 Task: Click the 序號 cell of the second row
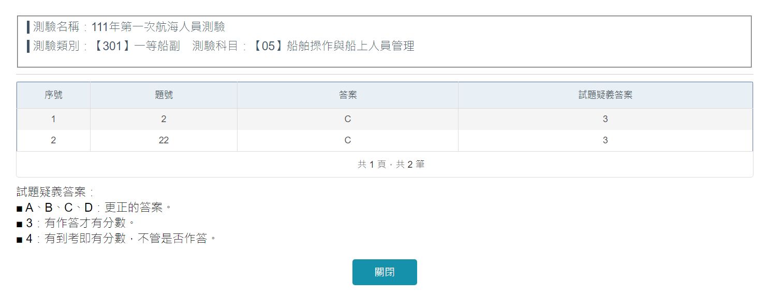(x=53, y=140)
